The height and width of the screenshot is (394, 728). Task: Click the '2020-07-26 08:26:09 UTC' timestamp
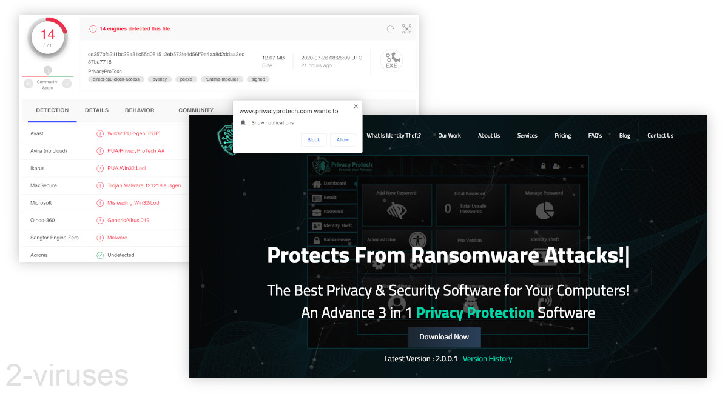(331, 58)
